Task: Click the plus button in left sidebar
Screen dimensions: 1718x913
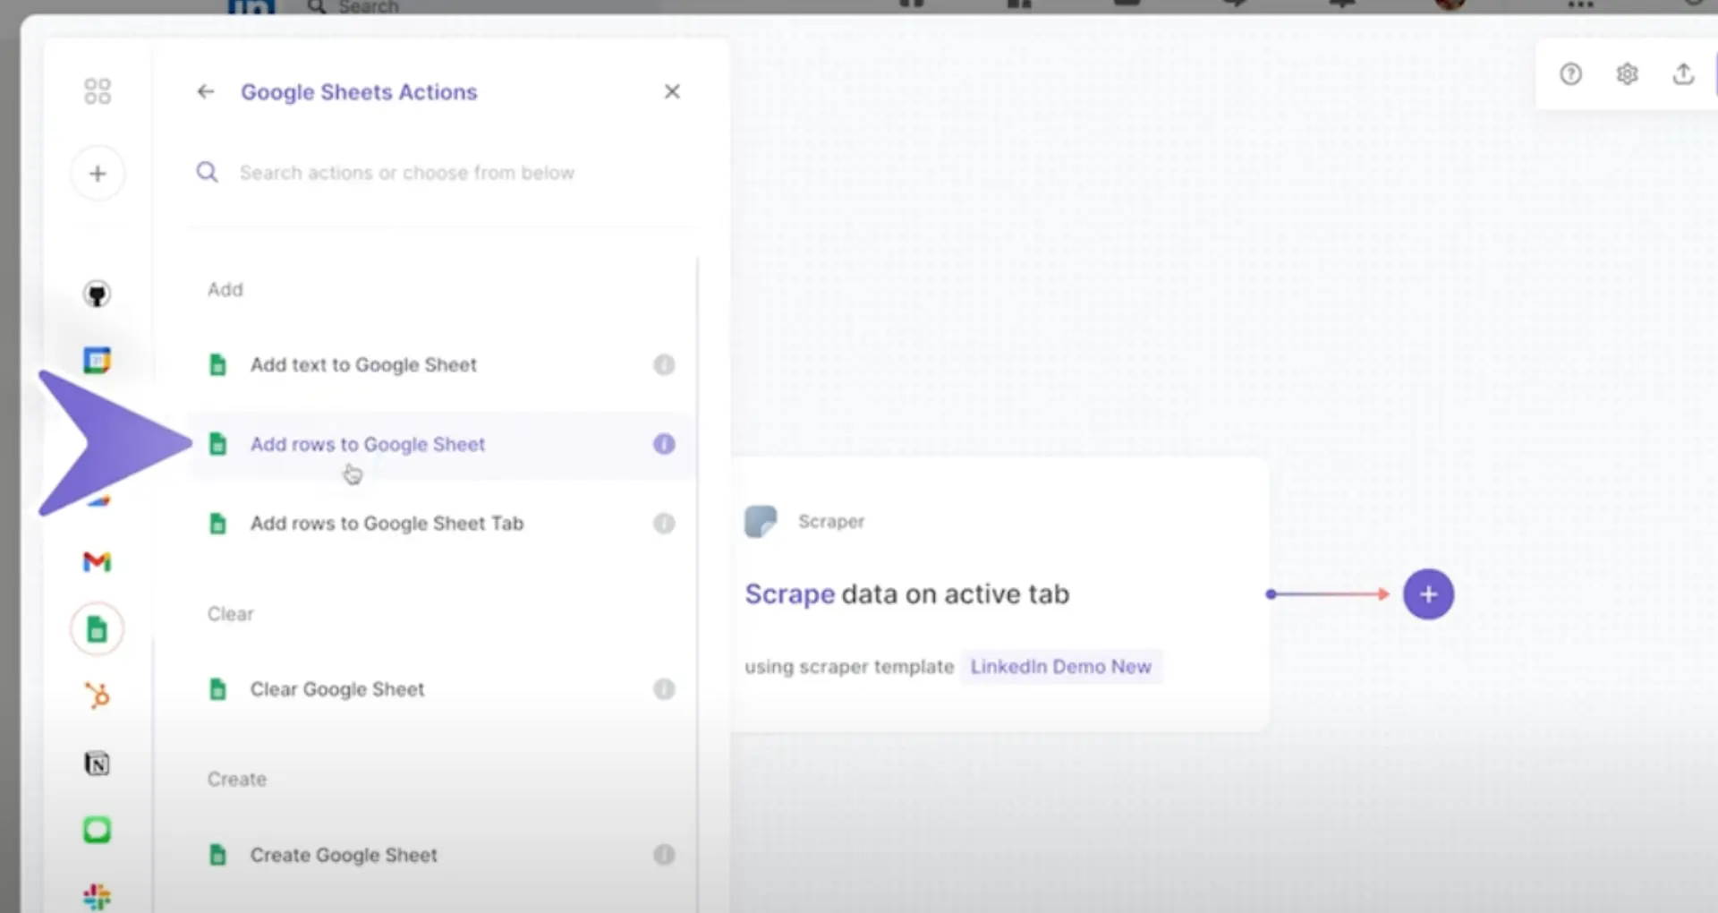Action: tap(98, 174)
